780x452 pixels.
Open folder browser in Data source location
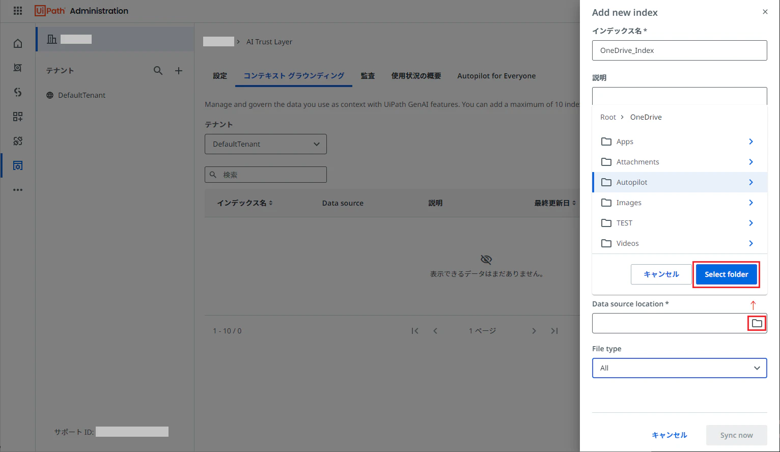tap(757, 323)
